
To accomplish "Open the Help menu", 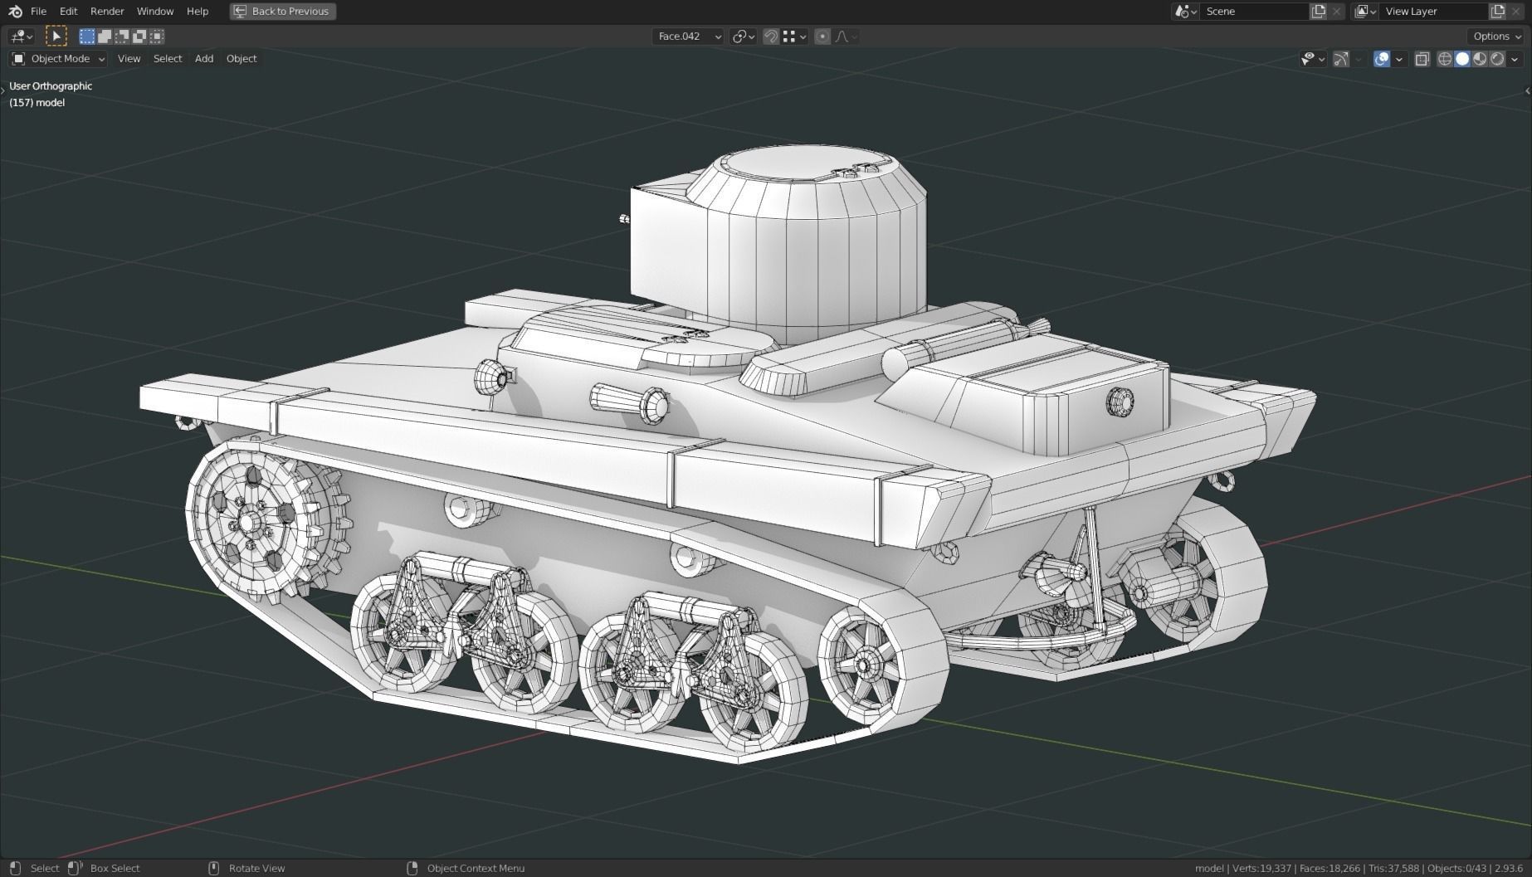I will click(198, 12).
